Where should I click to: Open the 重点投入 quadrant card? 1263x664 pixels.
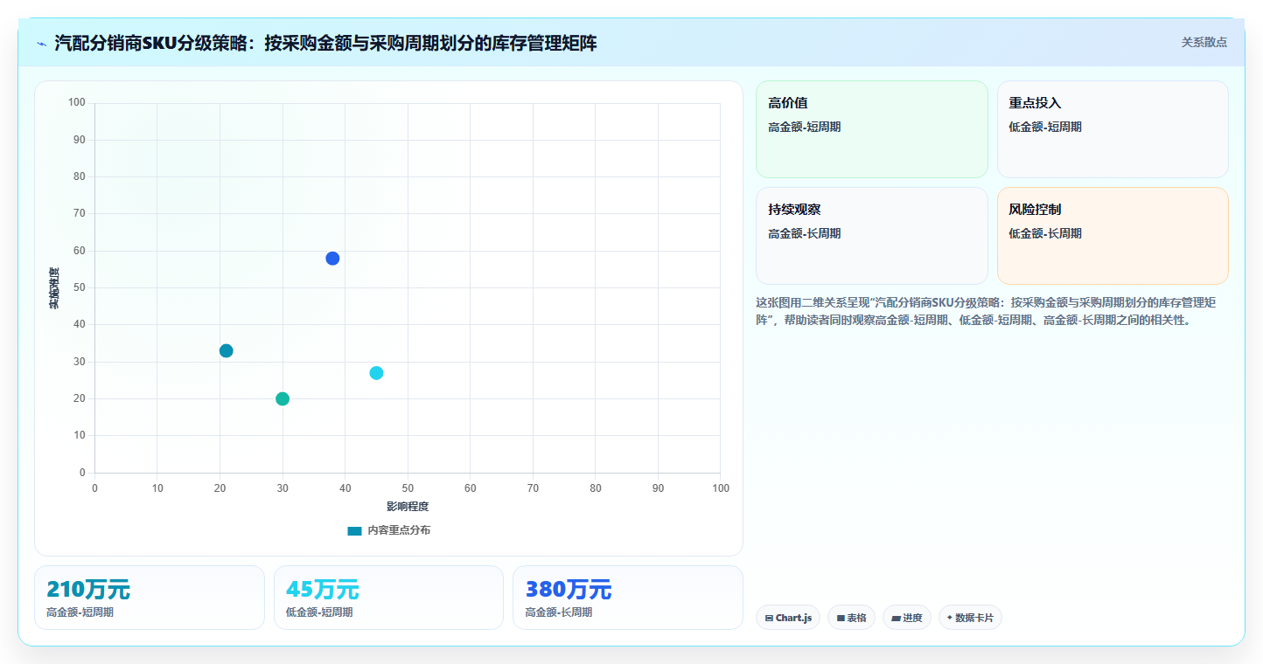(1113, 129)
